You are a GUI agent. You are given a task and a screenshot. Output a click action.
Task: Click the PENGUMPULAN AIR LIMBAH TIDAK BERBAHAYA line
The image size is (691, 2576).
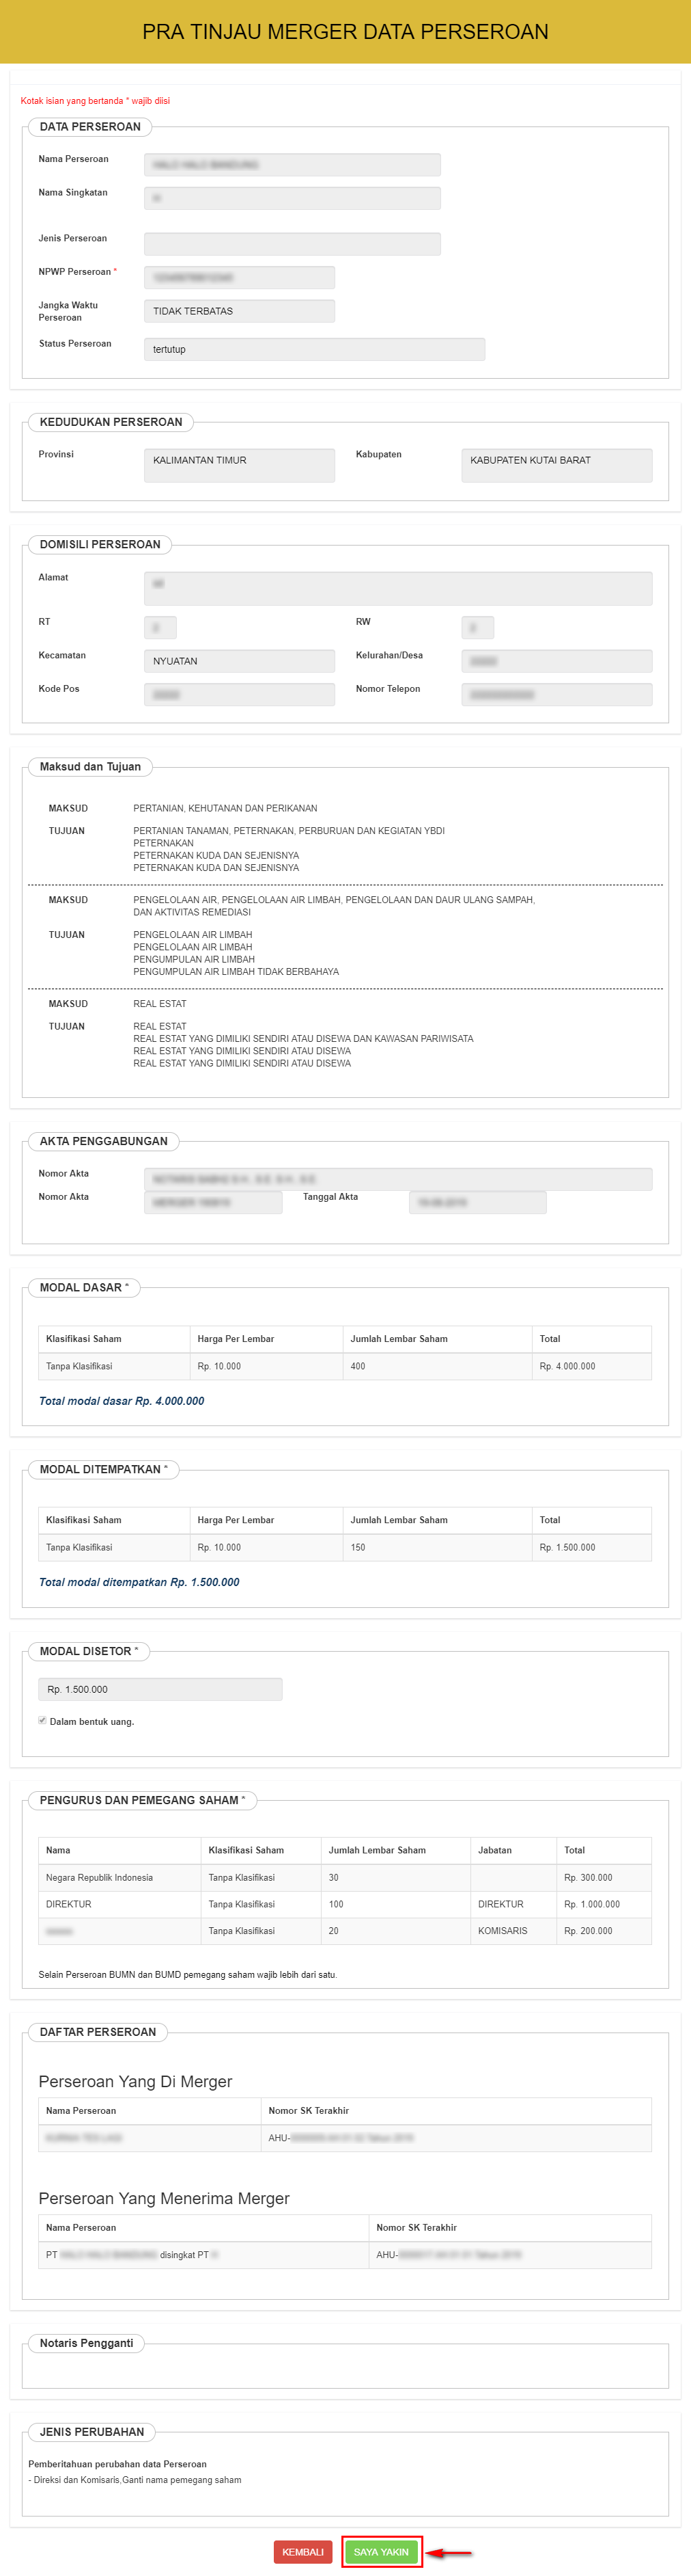[x=236, y=971]
